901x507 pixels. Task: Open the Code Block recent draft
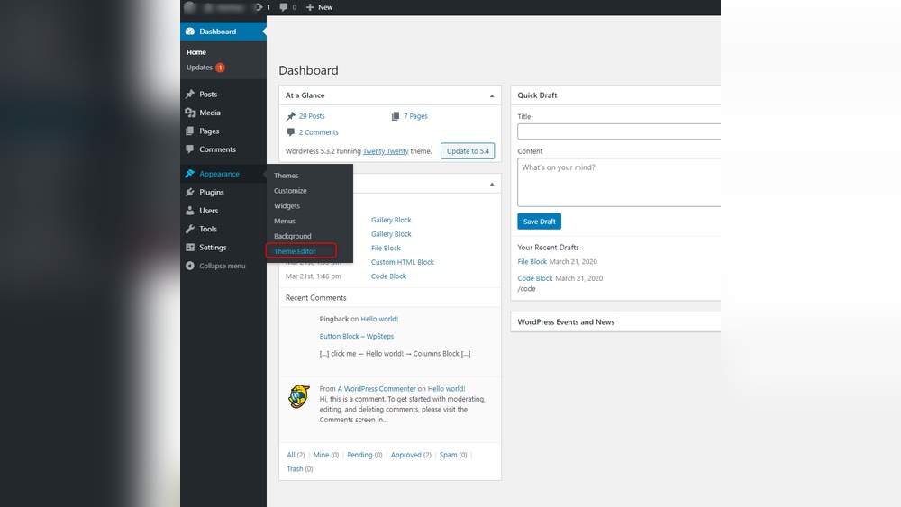535,278
